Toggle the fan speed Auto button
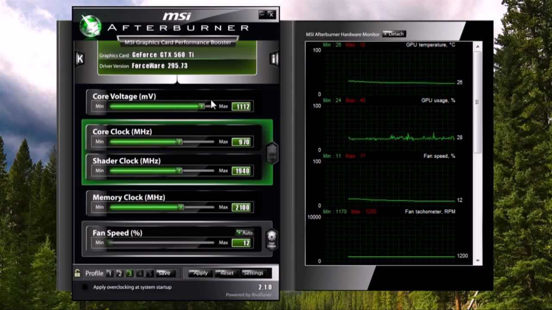 pyautogui.click(x=245, y=232)
